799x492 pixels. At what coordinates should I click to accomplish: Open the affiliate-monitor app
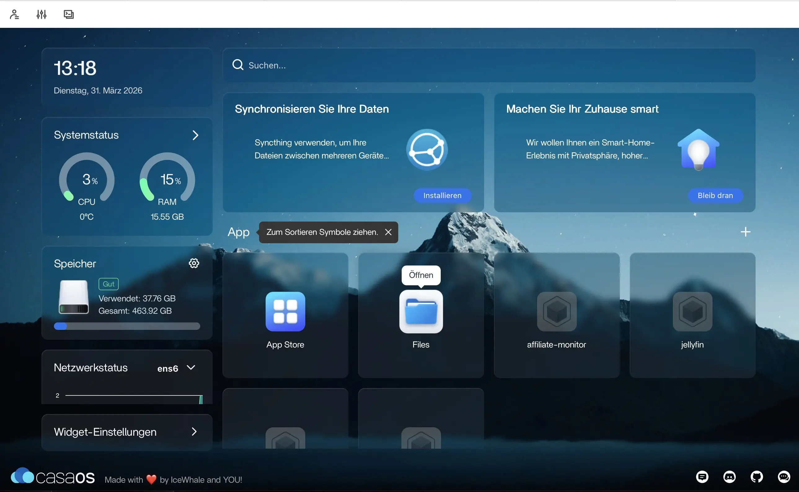tap(557, 311)
